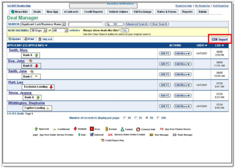235x168 pixels.
Task: Open the Admin tab
Action: [202, 12]
